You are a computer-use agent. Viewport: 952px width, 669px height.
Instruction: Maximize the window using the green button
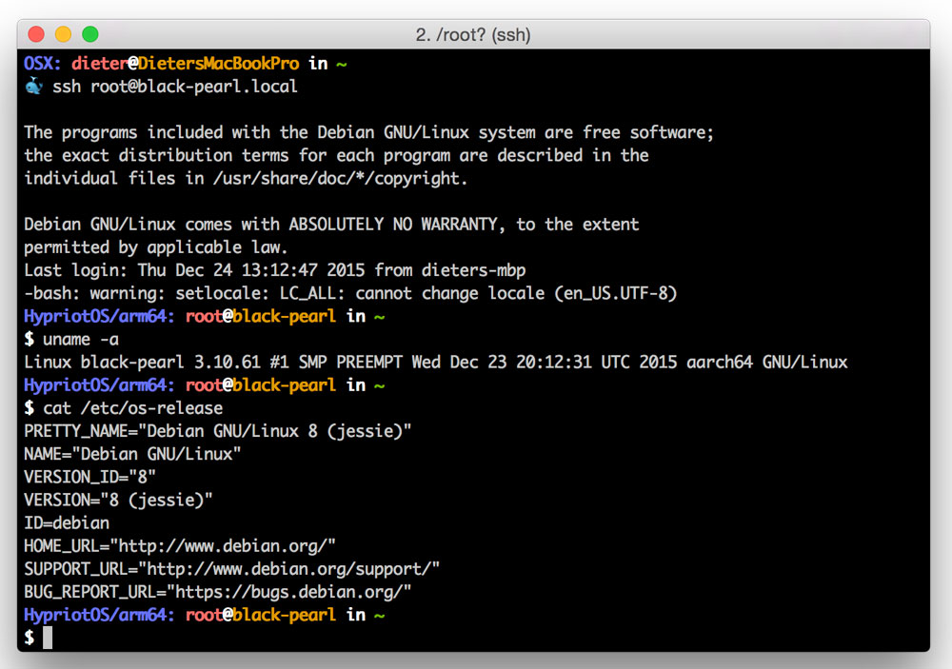point(90,34)
